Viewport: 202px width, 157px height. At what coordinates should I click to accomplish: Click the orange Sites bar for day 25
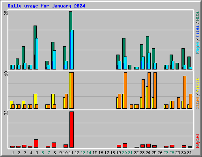(155, 90)
